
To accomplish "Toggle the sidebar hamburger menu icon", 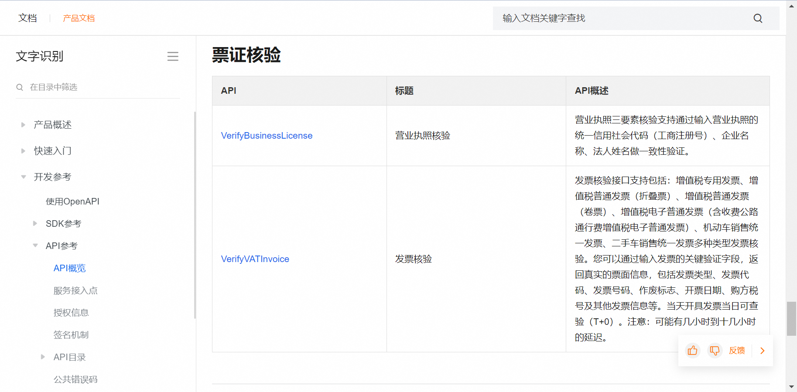I will [173, 56].
